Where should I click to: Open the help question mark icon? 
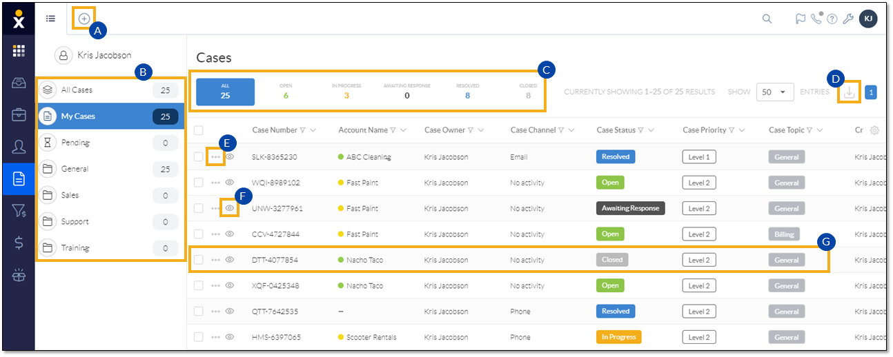click(x=832, y=19)
